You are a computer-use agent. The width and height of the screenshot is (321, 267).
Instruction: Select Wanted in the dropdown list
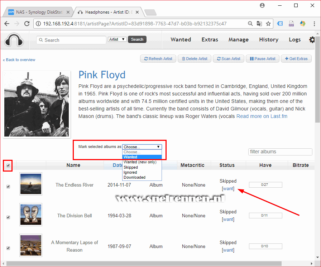click(142, 157)
